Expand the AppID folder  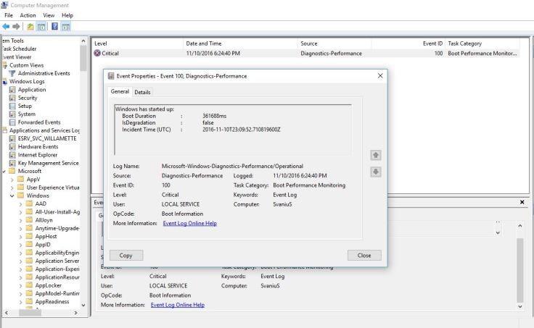pos(20,245)
